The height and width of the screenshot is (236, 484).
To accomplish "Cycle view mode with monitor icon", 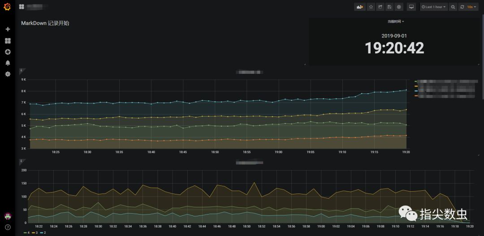I will 411,7.
